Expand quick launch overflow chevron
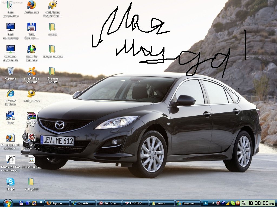This screenshot has width=277, height=207. [41, 202]
